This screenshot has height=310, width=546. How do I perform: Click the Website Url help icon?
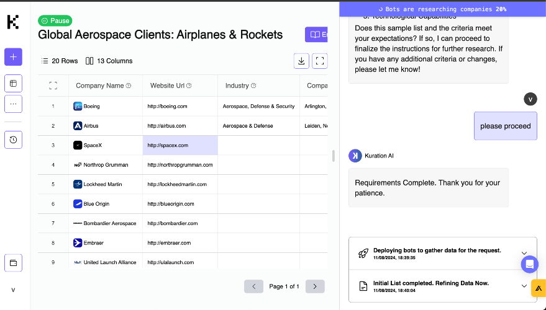click(x=189, y=86)
